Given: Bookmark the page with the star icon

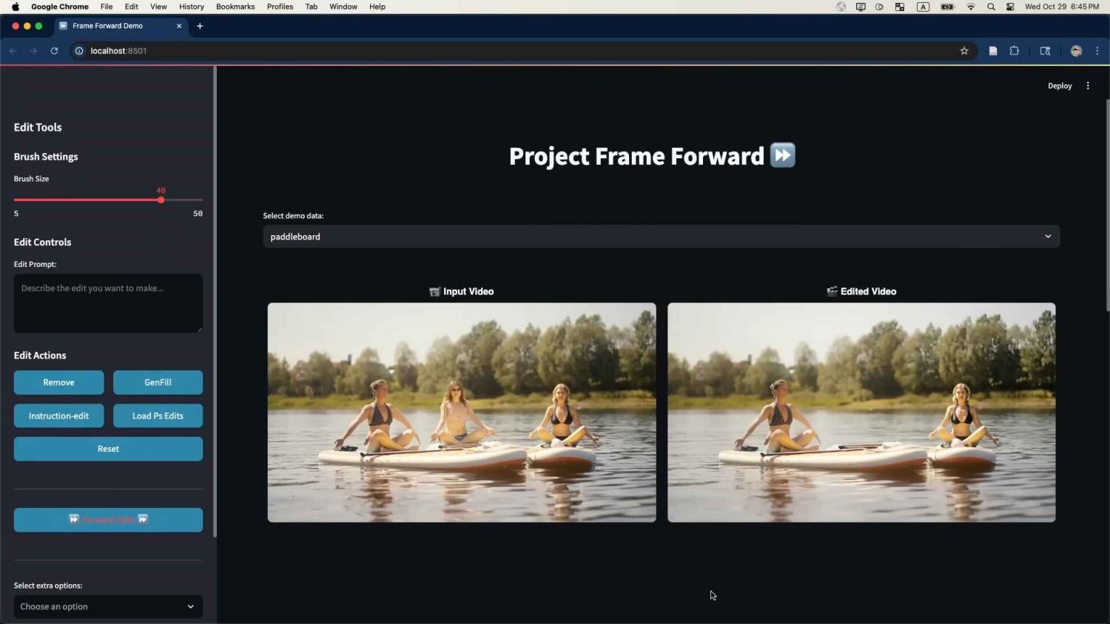Looking at the screenshot, I should pyautogui.click(x=964, y=50).
